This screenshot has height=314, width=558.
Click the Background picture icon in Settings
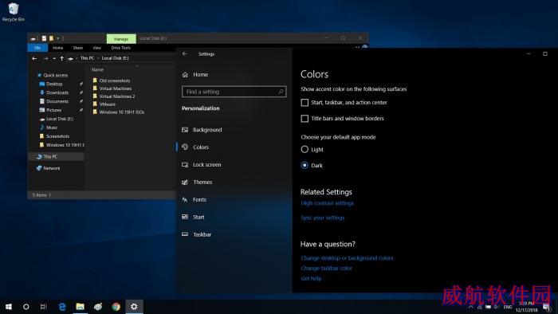point(185,130)
